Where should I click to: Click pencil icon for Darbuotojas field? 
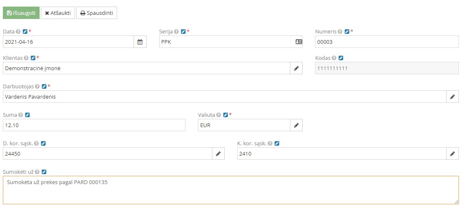[x=452, y=97]
